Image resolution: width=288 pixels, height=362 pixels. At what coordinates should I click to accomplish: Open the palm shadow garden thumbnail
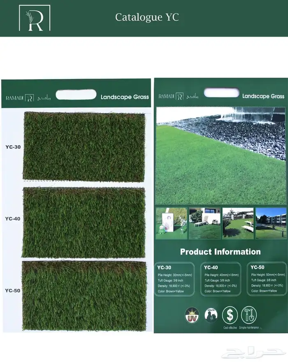(x=238, y=223)
